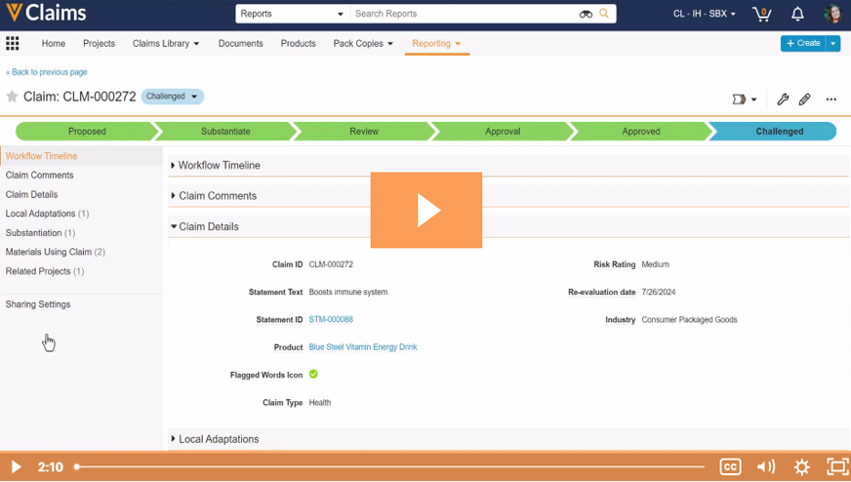Toggle the video mute speaker
851x482 pixels.
pos(766,467)
